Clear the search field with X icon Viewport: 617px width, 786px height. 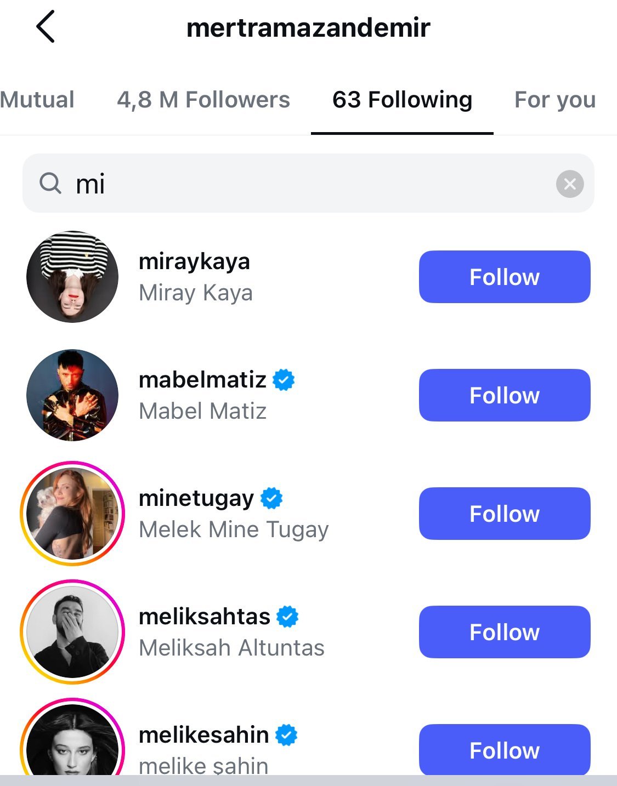point(570,184)
